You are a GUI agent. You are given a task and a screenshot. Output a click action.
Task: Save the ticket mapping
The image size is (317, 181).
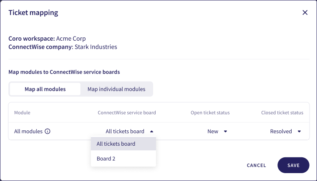click(x=293, y=165)
